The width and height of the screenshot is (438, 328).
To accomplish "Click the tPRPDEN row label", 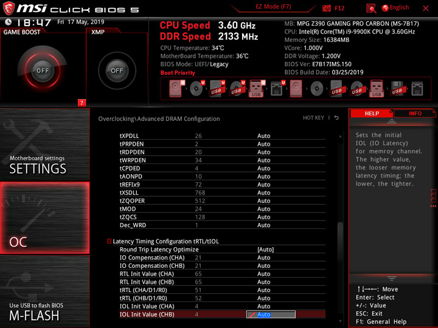I will click(131, 144).
